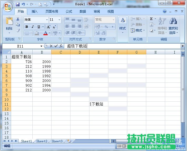Toggle center horizontal alignment
Screen dimensions: 187x151
[x=73, y=27]
